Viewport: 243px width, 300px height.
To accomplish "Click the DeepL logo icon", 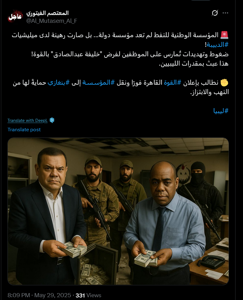I will click(52, 120).
